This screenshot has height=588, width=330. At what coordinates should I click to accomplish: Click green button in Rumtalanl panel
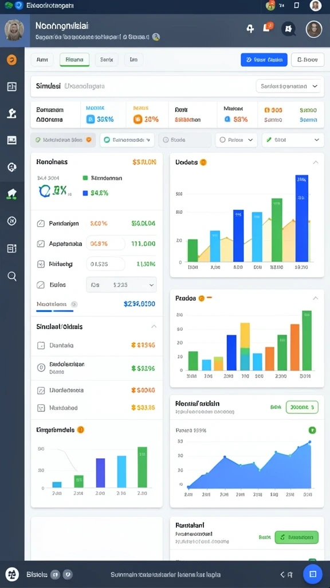pyautogui.click(x=296, y=537)
